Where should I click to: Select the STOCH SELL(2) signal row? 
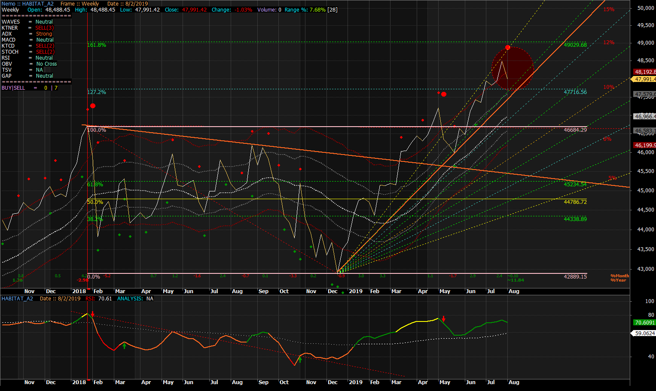click(28, 52)
